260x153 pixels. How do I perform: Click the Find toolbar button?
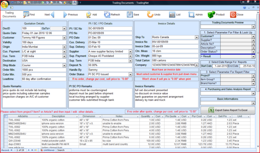[x=29, y=15]
